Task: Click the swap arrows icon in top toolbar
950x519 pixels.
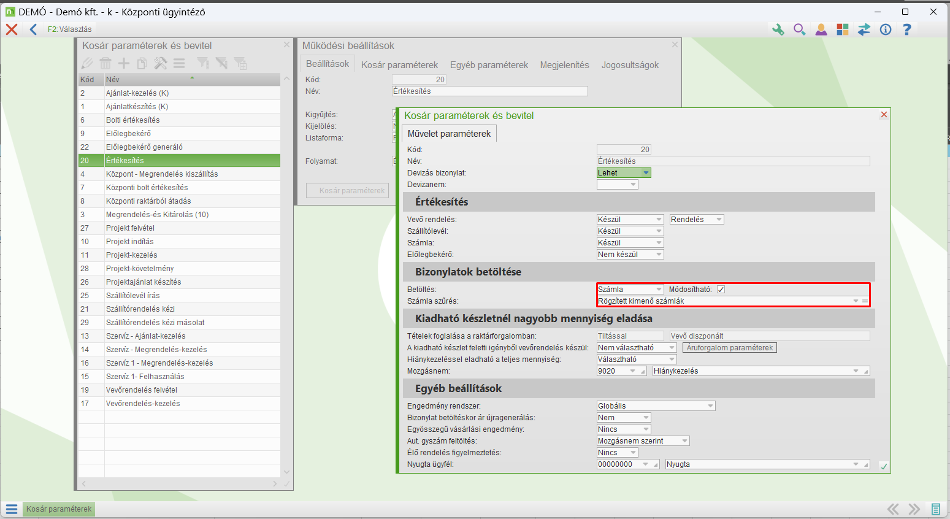Action: pyautogui.click(x=864, y=29)
